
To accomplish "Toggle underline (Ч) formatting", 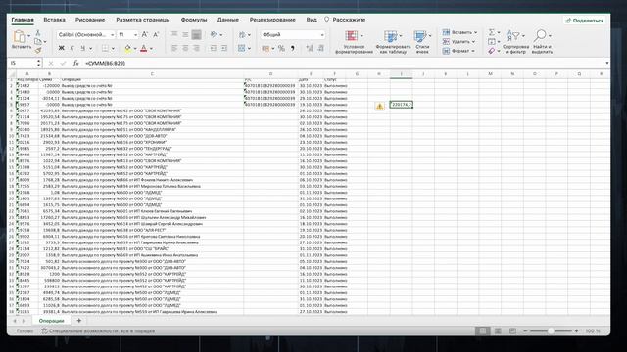I will pyautogui.click(x=83, y=48).
